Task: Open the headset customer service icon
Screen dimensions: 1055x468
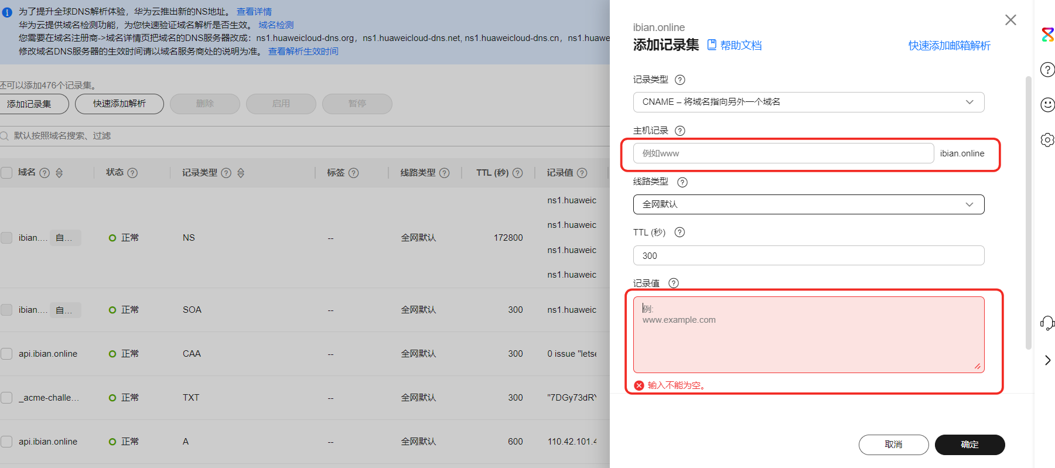Action: pos(1047,323)
